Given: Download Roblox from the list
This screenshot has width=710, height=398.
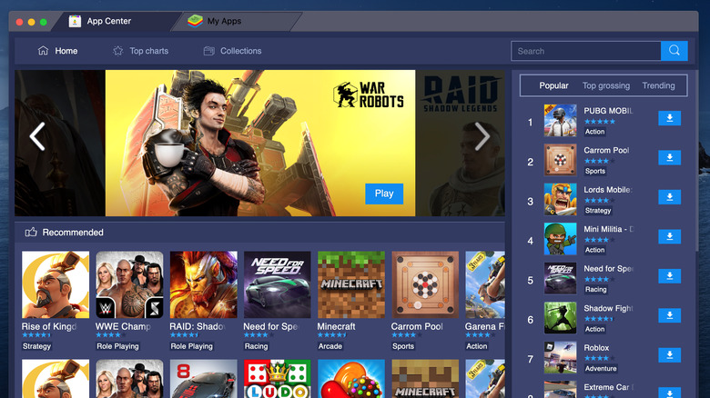Looking at the screenshot, I should click(669, 354).
